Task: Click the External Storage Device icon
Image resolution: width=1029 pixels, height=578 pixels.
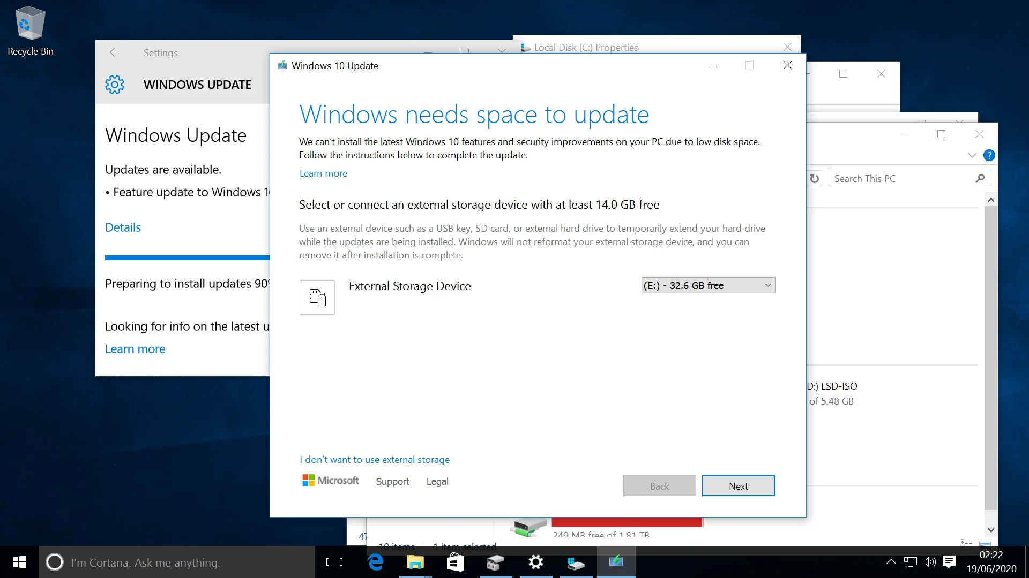Action: (317, 297)
